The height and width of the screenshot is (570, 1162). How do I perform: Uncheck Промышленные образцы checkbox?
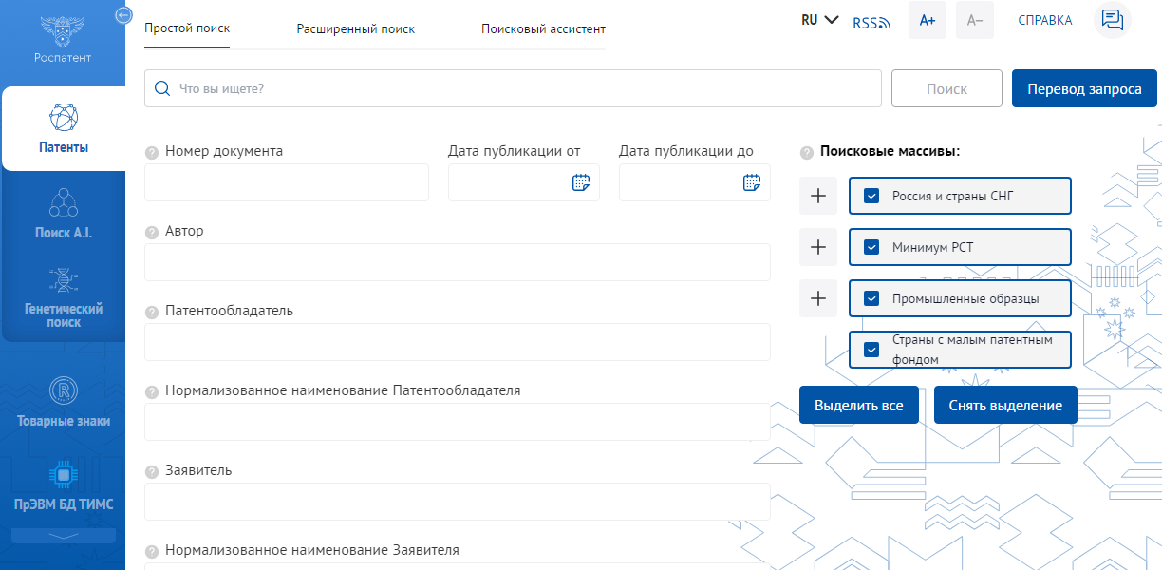tap(871, 299)
